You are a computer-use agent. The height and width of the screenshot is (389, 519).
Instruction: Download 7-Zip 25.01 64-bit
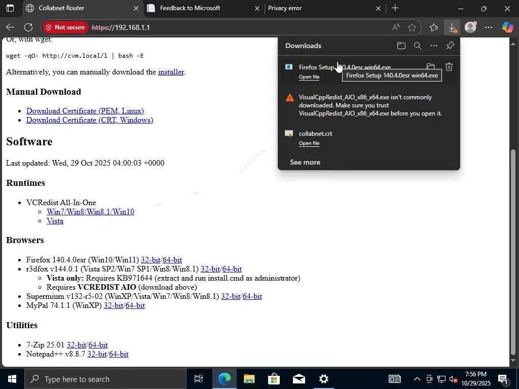[x=98, y=345]
